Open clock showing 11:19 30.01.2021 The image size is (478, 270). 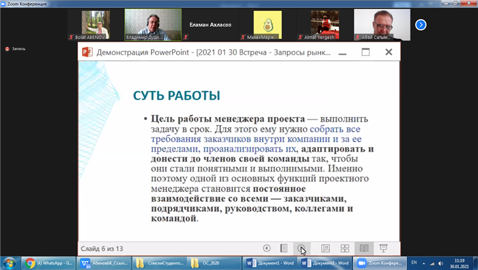pyautogui.click(x=459, y=263)
